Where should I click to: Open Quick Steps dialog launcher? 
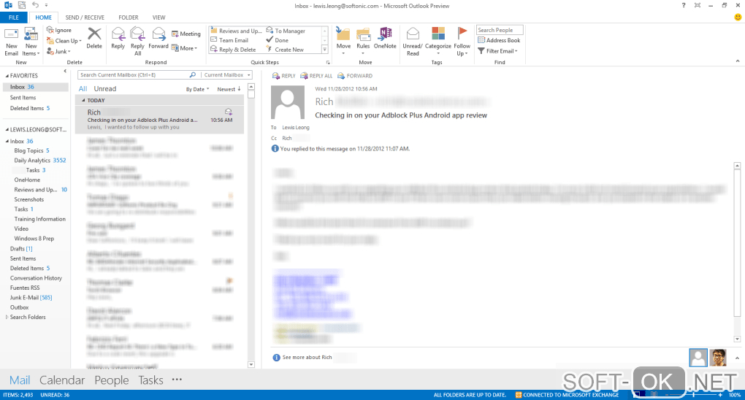328,62
